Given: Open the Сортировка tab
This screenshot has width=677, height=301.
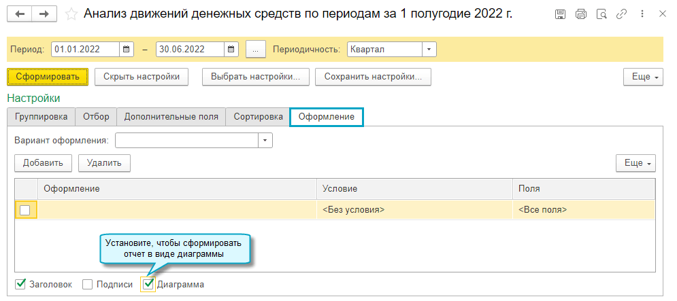Looking at the screenshot, I should click(258, 117).
